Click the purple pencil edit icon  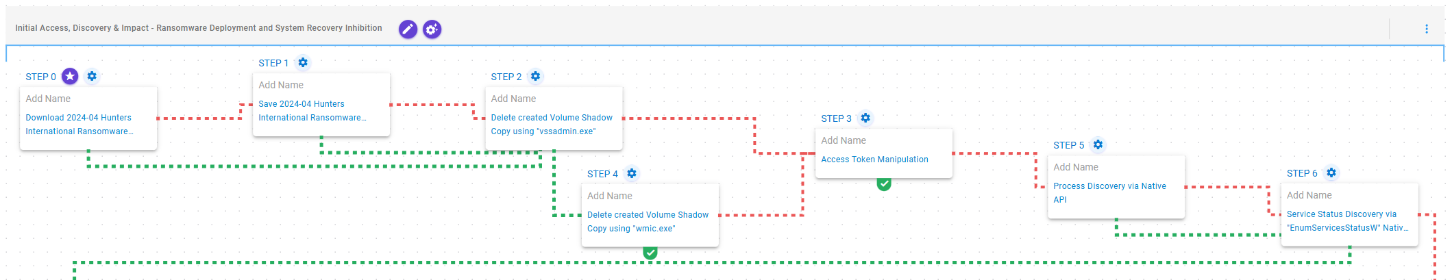point(408,29)
